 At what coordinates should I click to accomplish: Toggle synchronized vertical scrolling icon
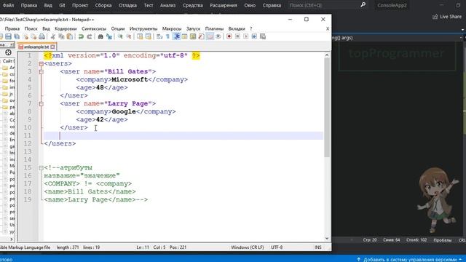[x=140, y=36]
